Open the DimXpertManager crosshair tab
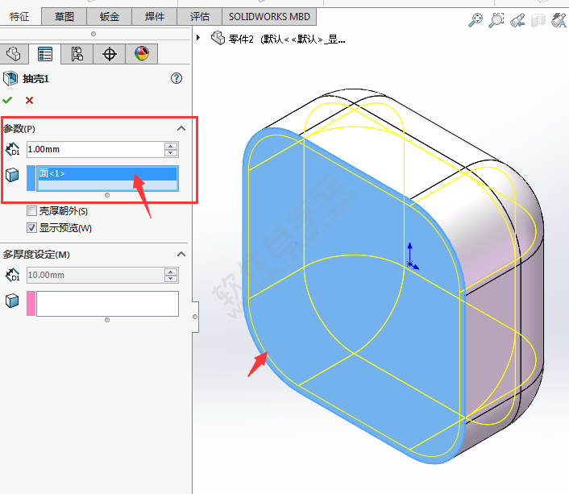This screenshot has height=494, width=569. click(110, 54)
